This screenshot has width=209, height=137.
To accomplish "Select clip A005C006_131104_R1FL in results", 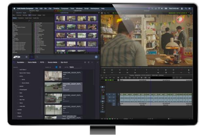I will pyautogui.click(x=64, y=76).
